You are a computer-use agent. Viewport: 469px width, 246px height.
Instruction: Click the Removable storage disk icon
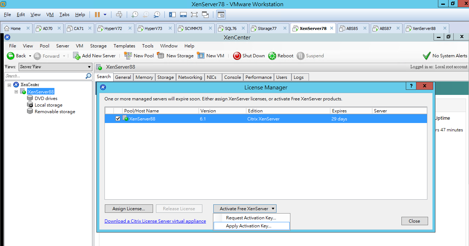[30, 112]
